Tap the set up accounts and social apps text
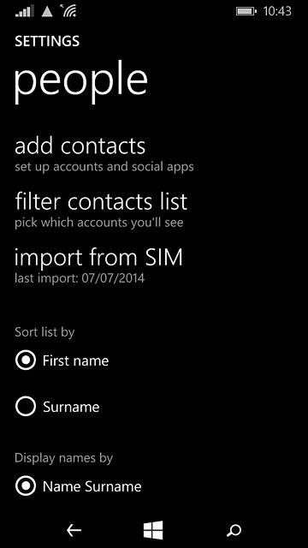 point(104,167)
